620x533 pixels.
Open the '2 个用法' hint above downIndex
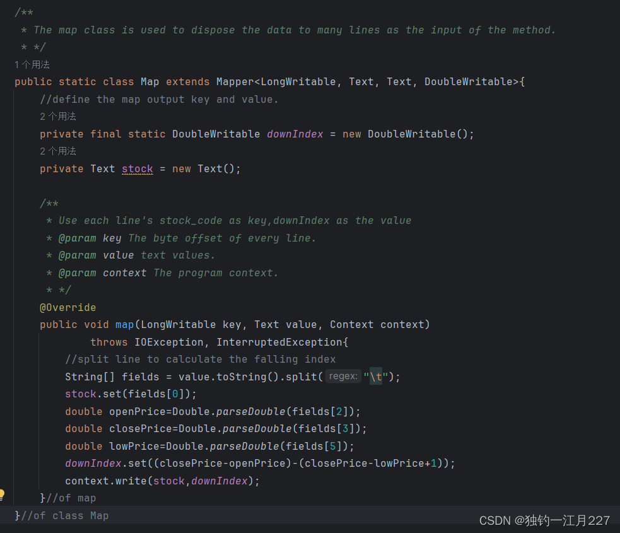(58, 116)
